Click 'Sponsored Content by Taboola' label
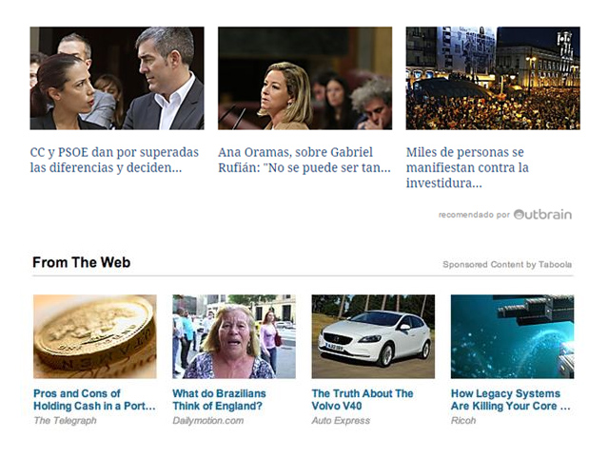Image resolution: width=608 pixels, height=456 pixels. (507, 265)
